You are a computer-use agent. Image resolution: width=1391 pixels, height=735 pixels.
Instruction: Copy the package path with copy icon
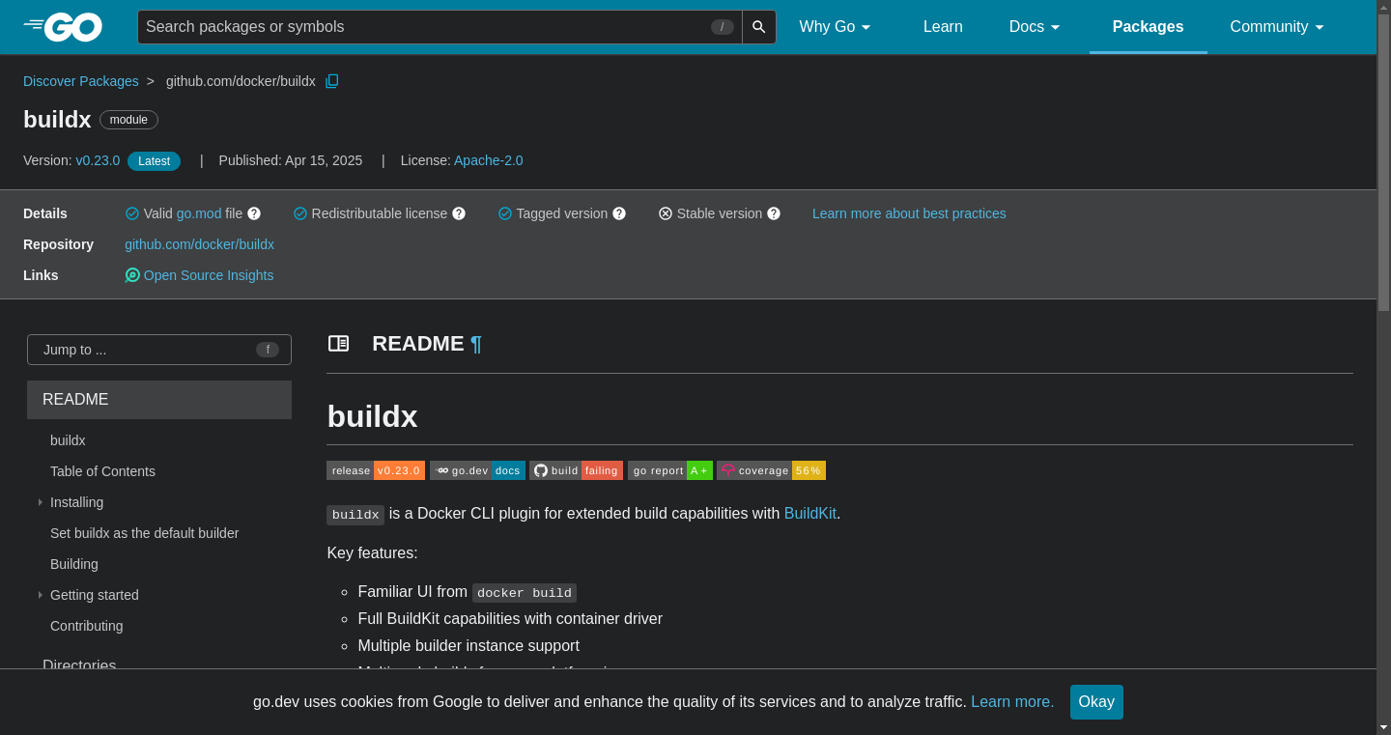pyautogui.click(x=332, y=81)
